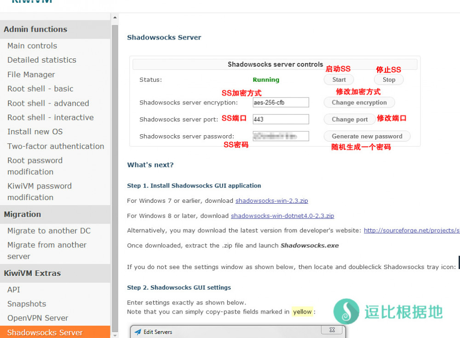This screenshot has width=460, height=338.
Task: Open Two-factor authentication settings
Action: coord(56,146)
